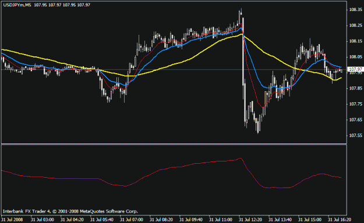
Task: Click the 31 Jul 15:00 time label
Action: 310,220
